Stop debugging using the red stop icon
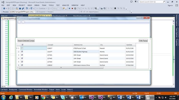The height and width of the screenshot is (100, 179). coord(72,9)
